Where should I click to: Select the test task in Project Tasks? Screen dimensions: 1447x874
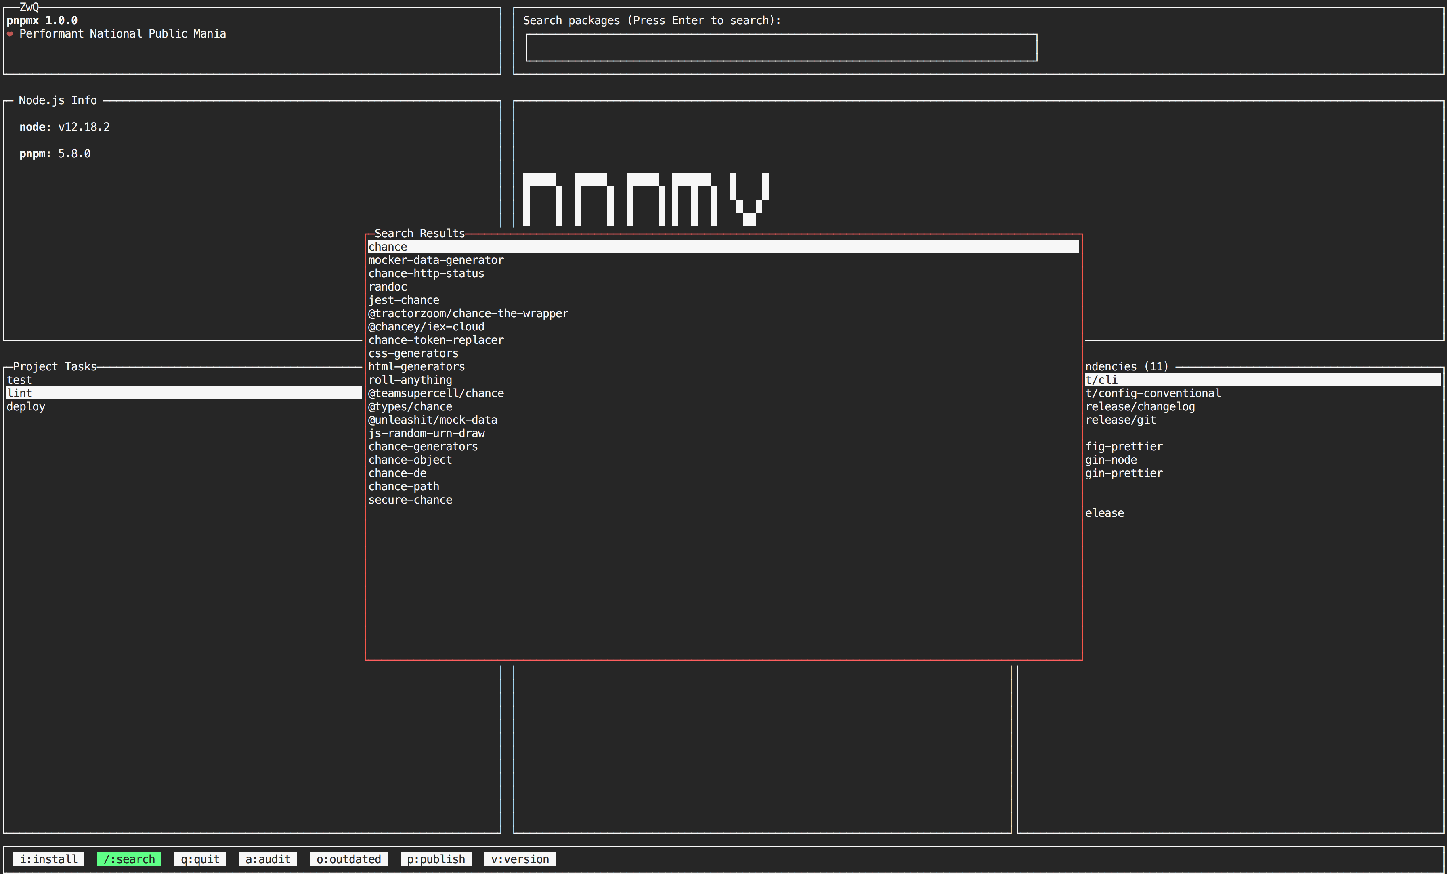pyautogui.click(x=19, y=380)
